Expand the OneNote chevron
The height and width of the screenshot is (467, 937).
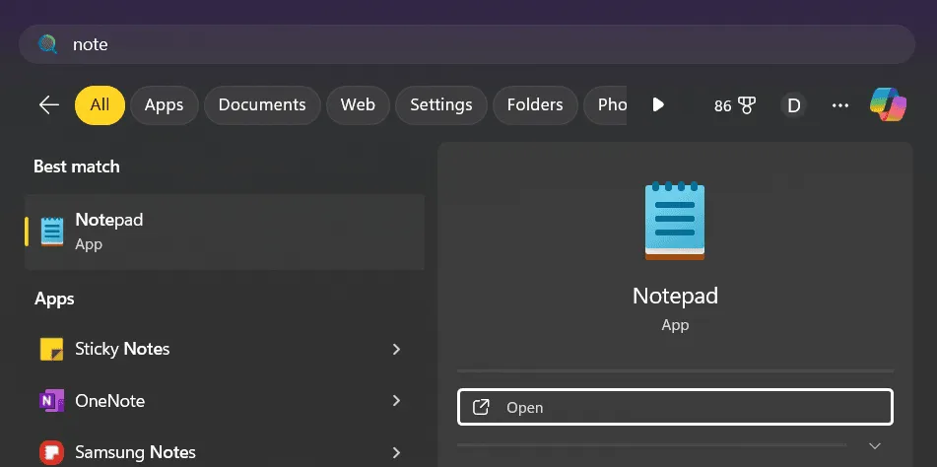coord(396,401)
